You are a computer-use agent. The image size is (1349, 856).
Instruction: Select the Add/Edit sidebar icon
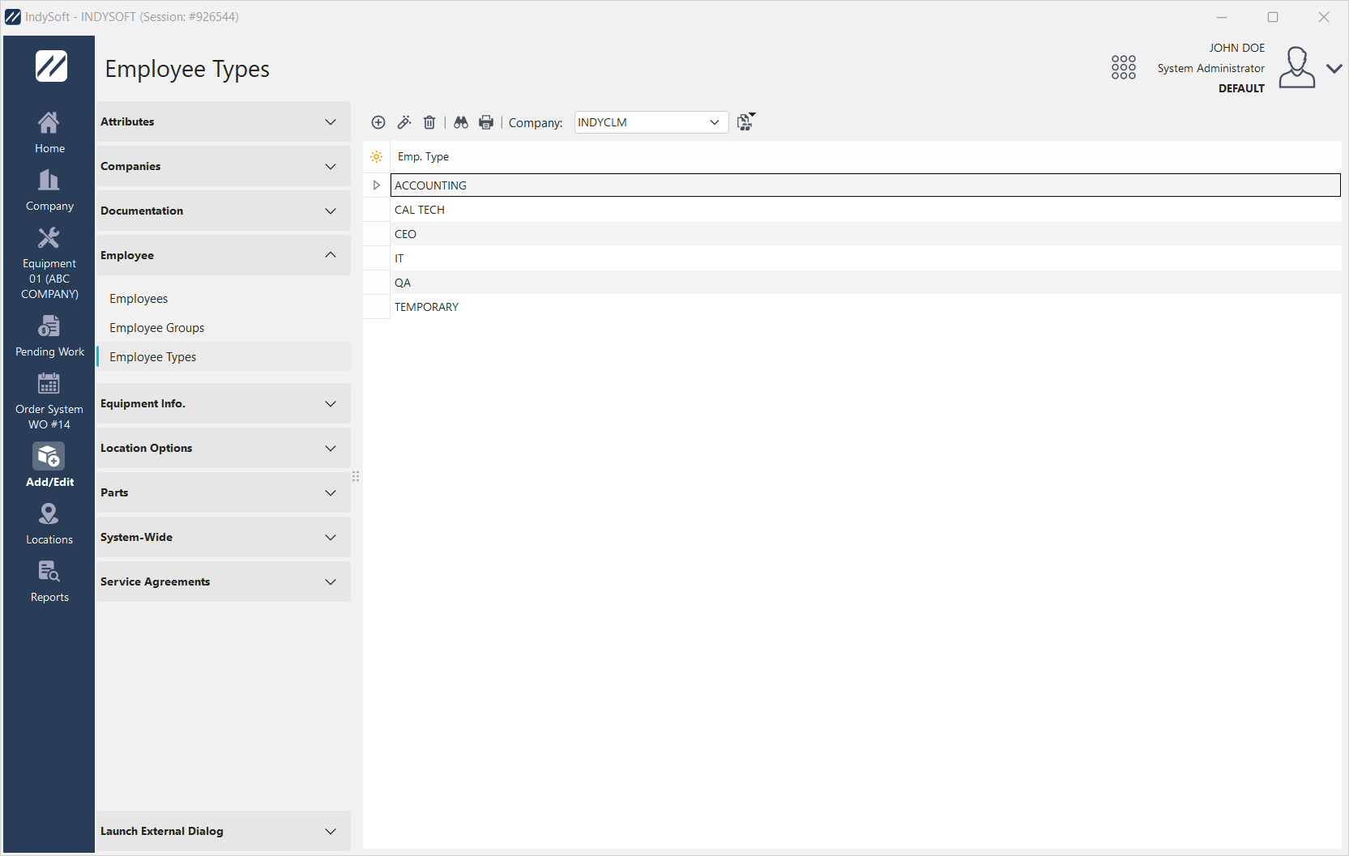(x=49, y=465)
